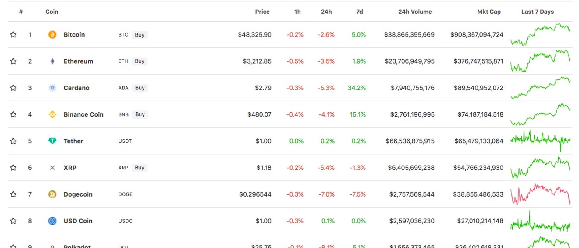Click the Tether logo icon
Screen dimensions: 579x248
(x=52, y=141)
